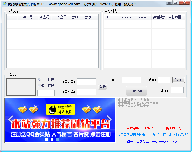Minimize the application window
192x152 pixels.
coord(169,2)
